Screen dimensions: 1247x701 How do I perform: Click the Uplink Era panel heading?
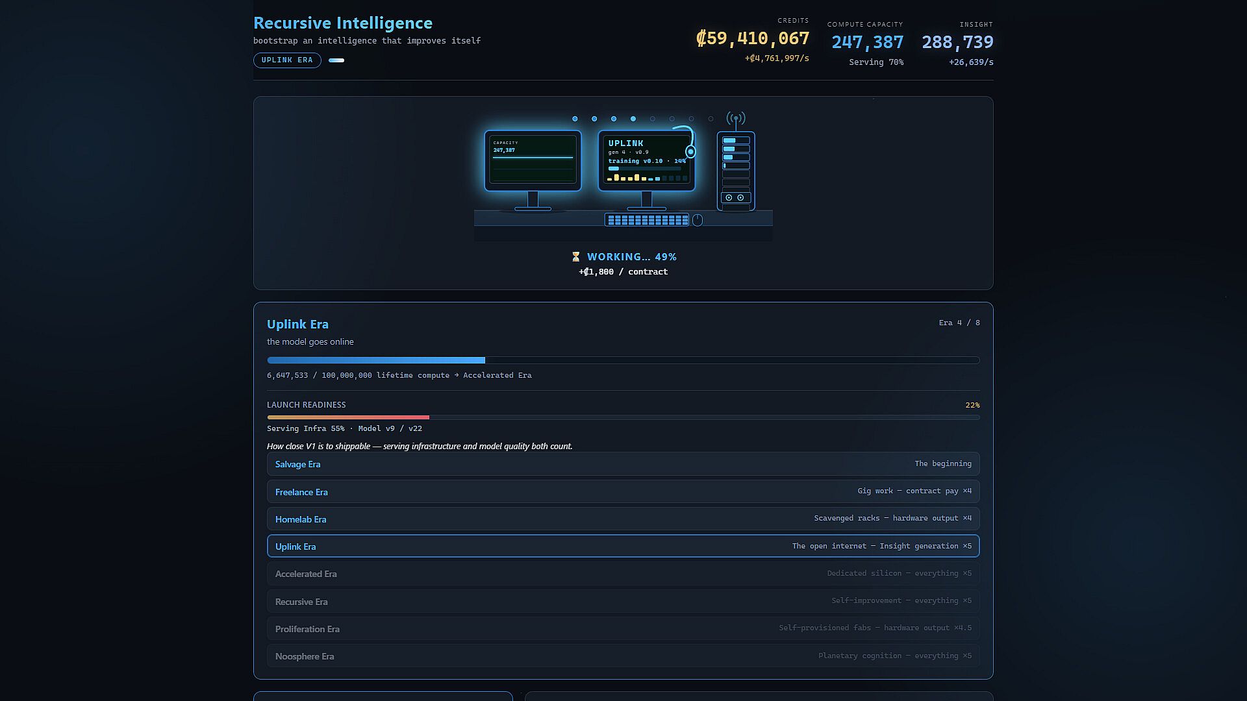point(297,324)
